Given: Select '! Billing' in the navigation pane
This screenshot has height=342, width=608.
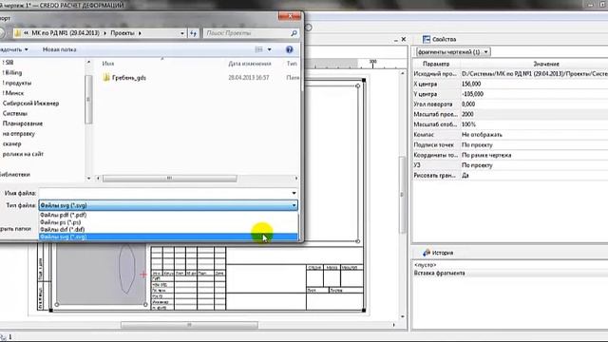Looking at the screenshot, I should [x=12, y=72].
